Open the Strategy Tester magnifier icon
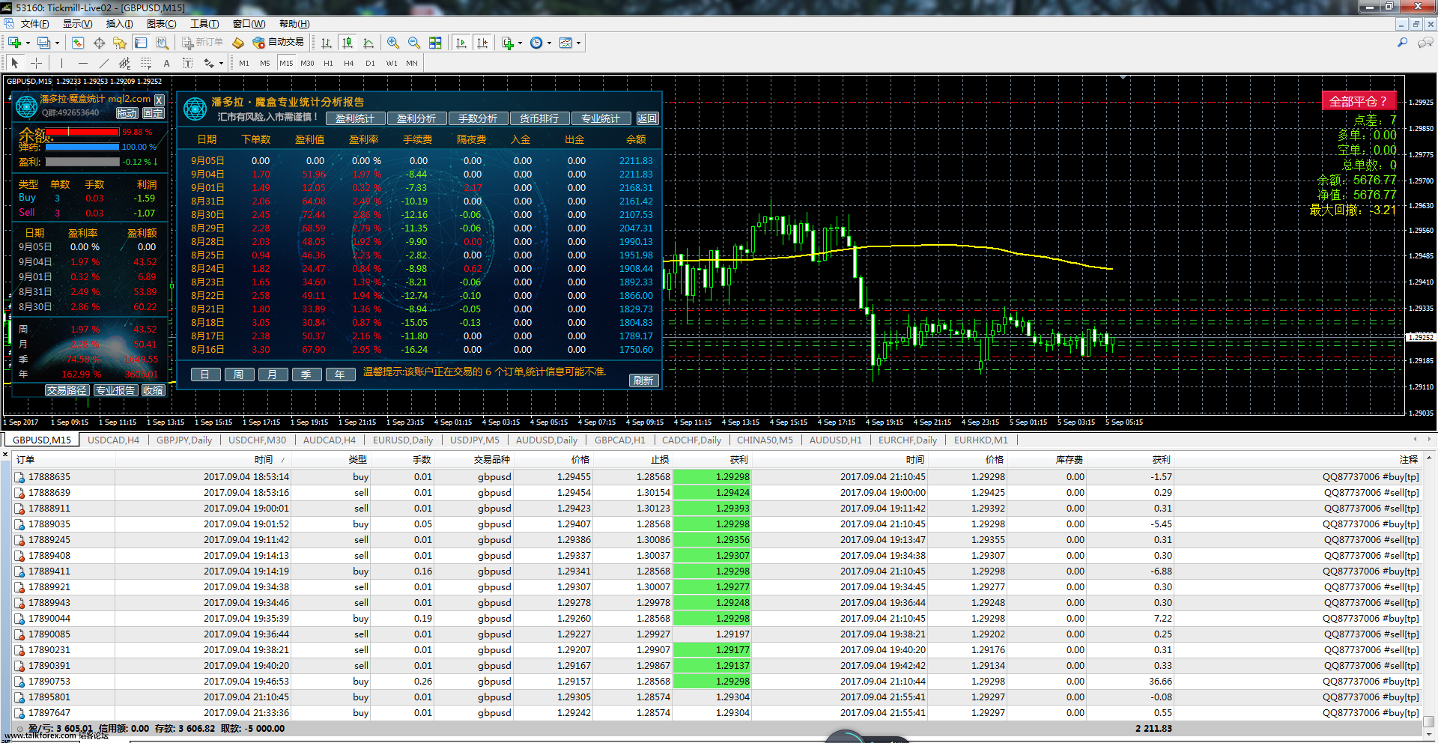 tap(162, 43)
